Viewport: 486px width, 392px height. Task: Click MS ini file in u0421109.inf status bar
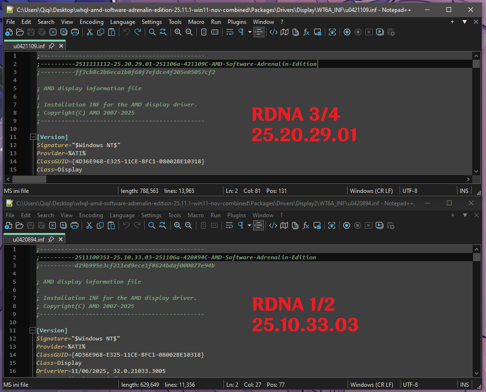click(x=16, y=191)
